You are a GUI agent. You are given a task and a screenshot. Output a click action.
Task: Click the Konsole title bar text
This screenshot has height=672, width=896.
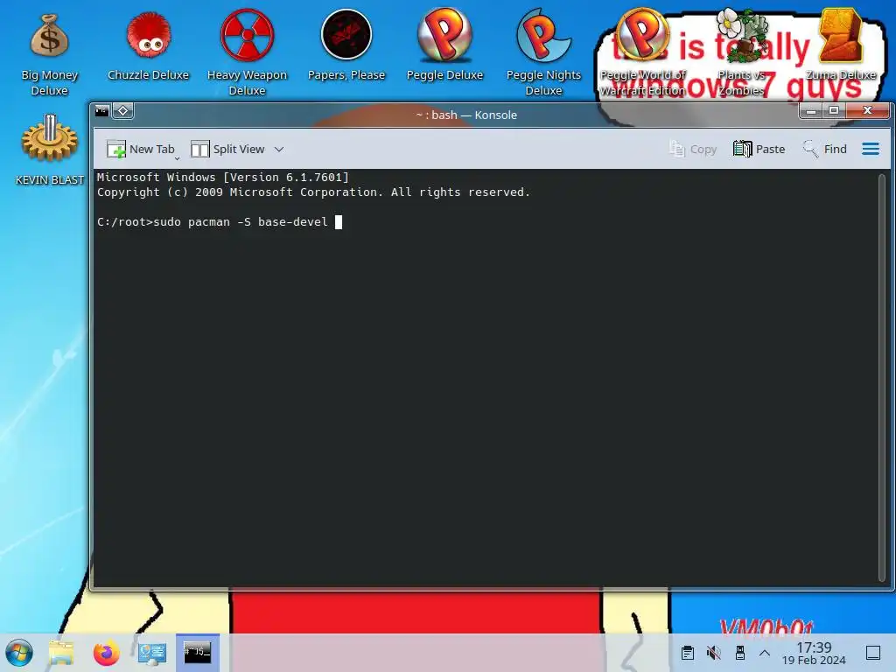click(x=466, y=115)
